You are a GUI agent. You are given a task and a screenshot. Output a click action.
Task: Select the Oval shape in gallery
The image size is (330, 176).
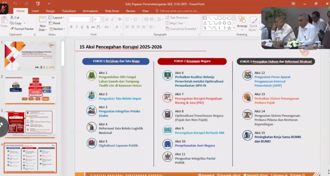click(224, 18)
